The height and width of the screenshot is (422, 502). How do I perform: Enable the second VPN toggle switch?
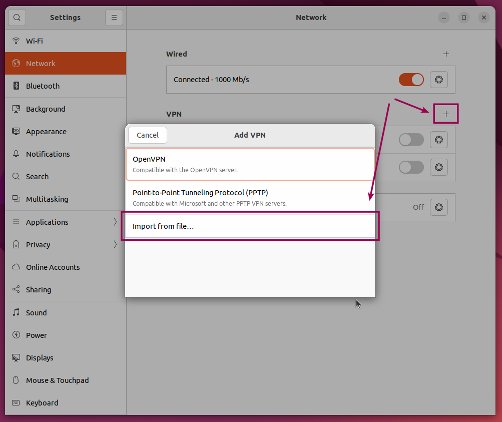411,167
